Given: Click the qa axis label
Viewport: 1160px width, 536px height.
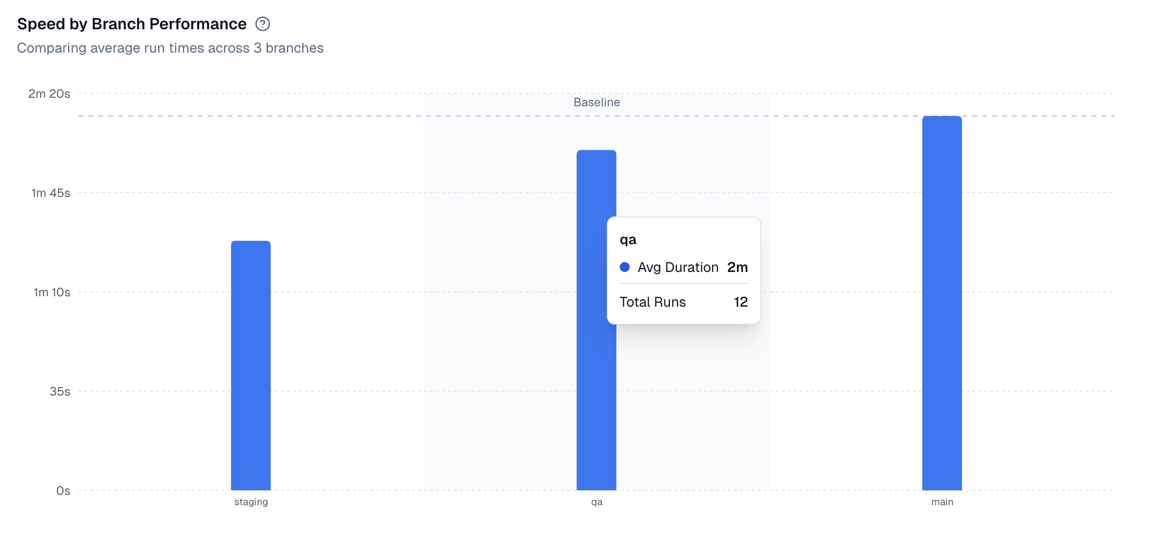Looking at the screenshot, I should coord(596,502).
